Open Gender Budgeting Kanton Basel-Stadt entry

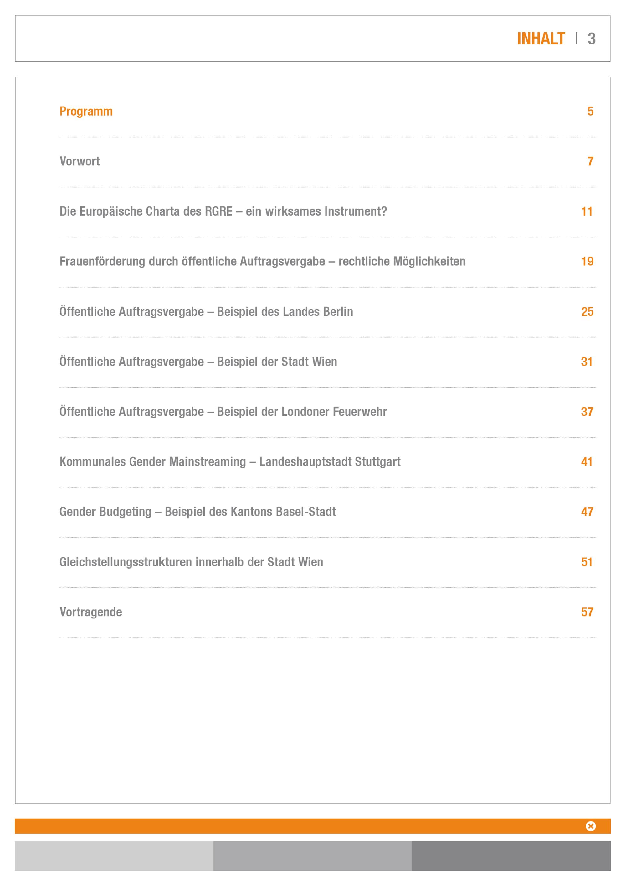click(198, 512)
